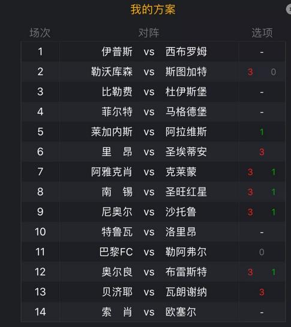Select option 3 for match 8 南锡
The image size is (291, 327).
click(x=250, y=192)
